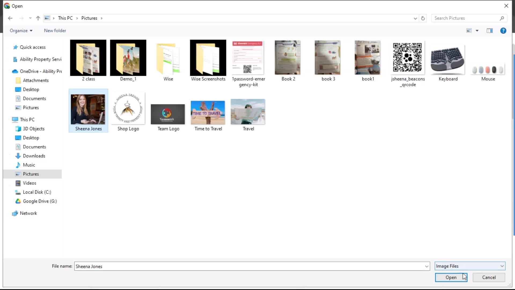Open the Team Logo folder
This screenshot has height=290, width=515.
click(168, 113)
